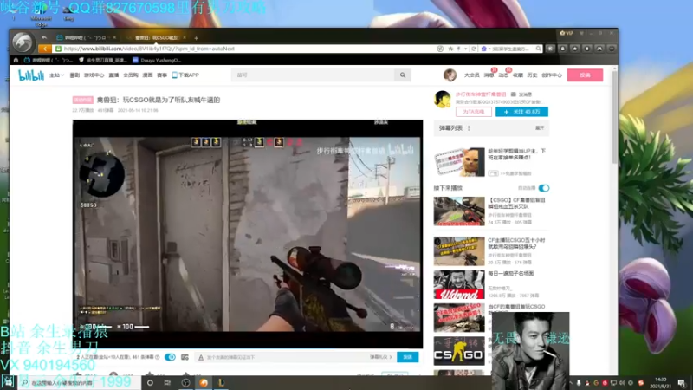Click the home icon on bookmarks bar
The height and width of the screenshot is (390, 693).
pos(16,60)
